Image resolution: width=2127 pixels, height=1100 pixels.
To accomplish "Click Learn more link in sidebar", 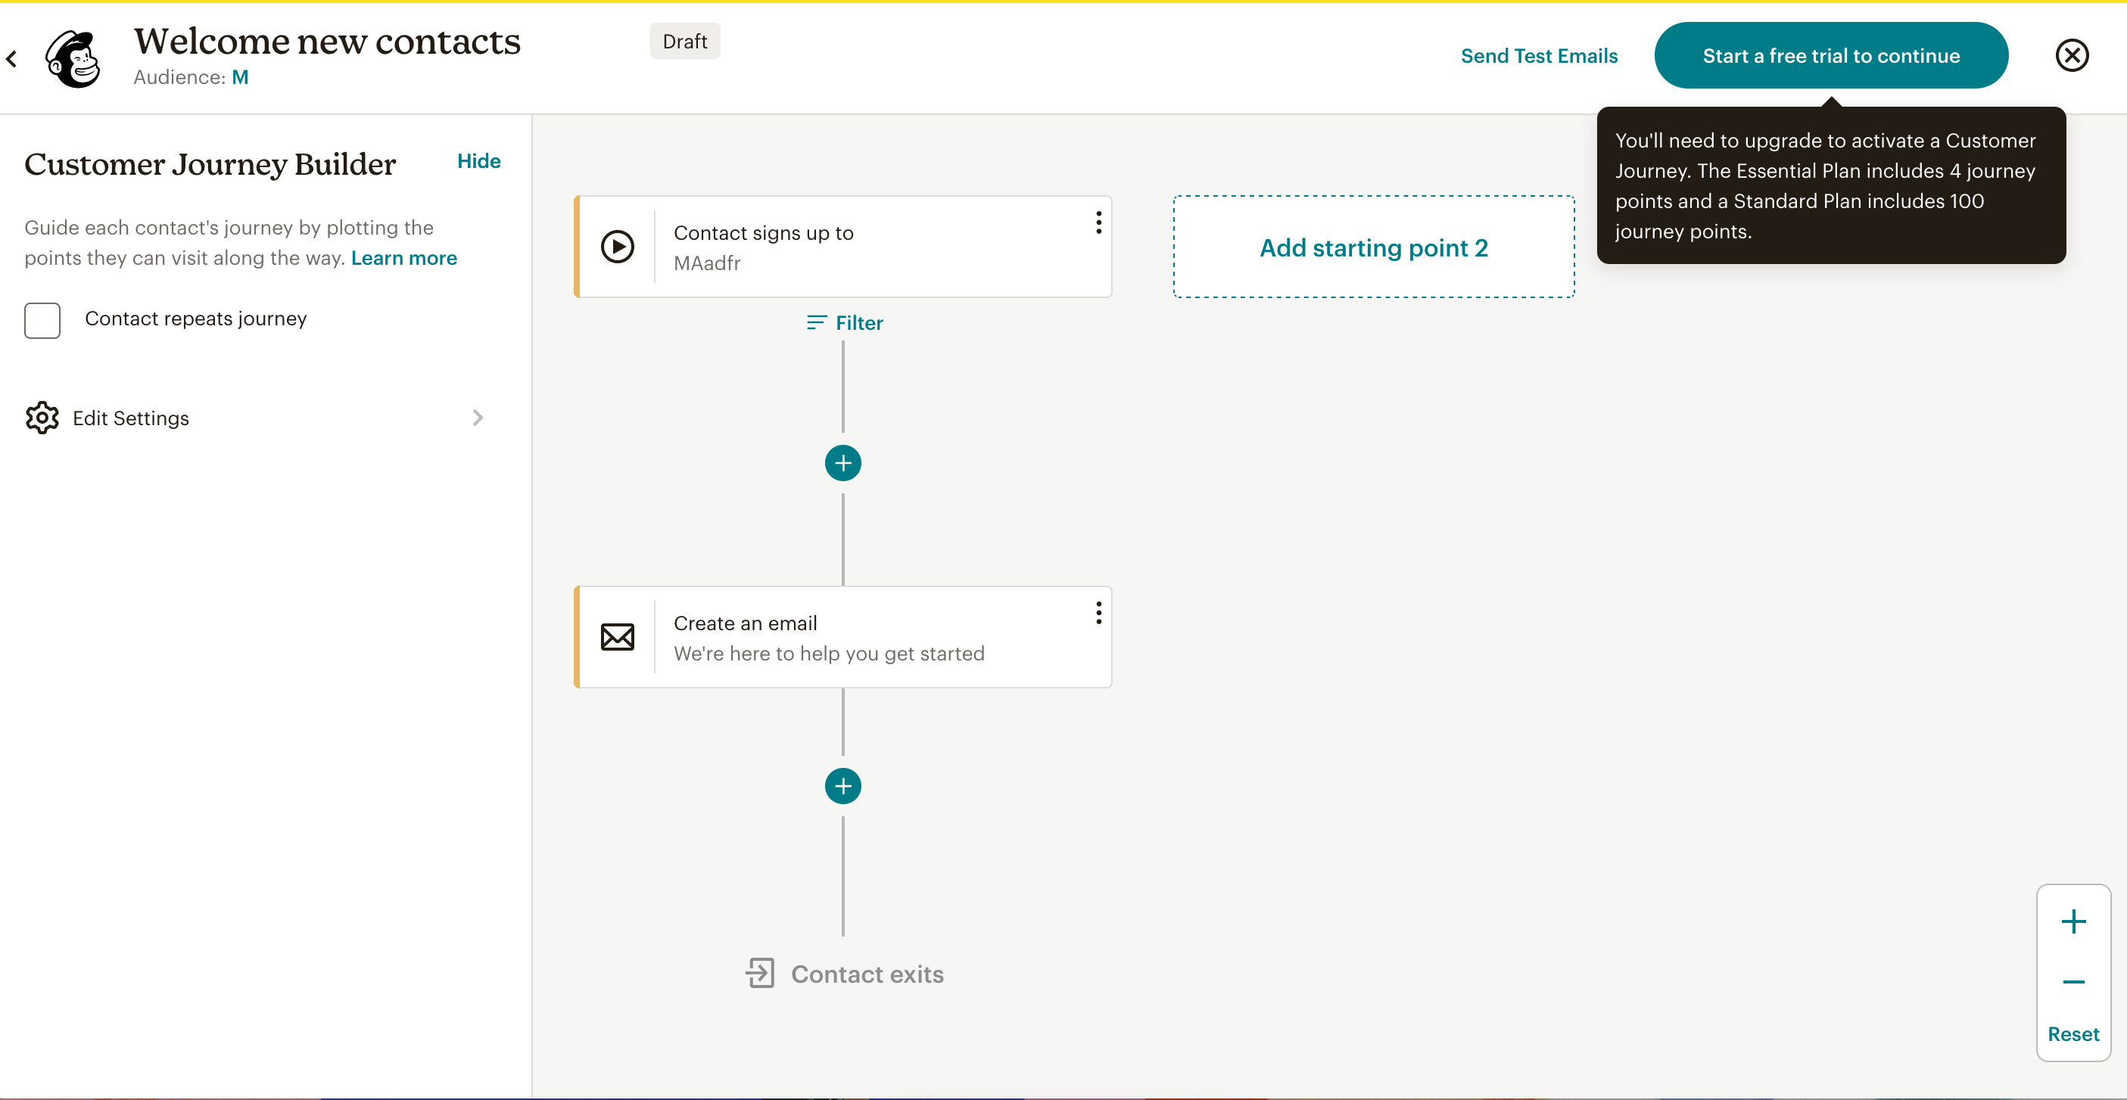I will [x=404, y=256].
